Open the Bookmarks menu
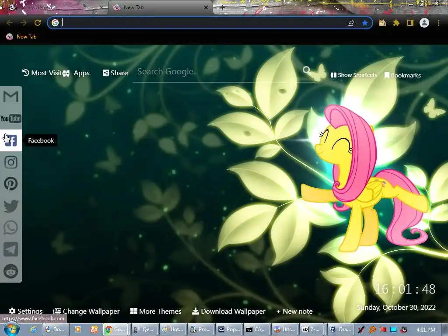Screen dimensions: 448x336 [x=402, y=75]
